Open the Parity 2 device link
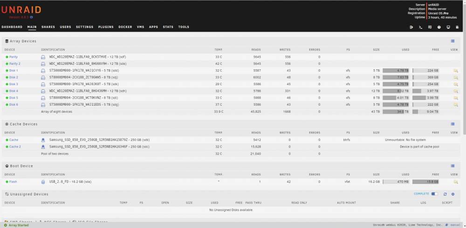The height and width of the screenshot is (228, 466). [x=15, y=64]
